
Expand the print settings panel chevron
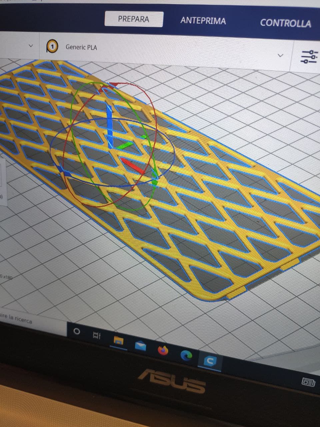tap(280, 55)
